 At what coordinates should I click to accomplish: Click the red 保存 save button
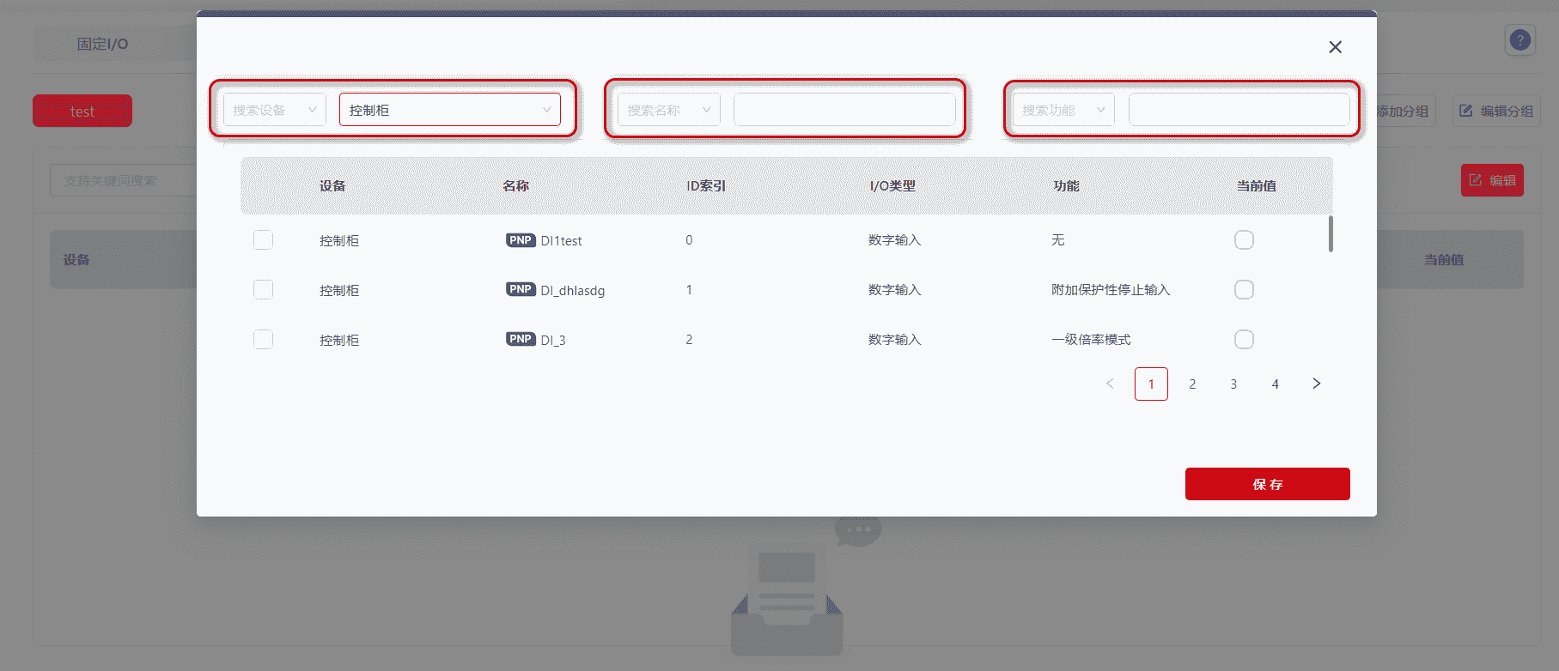pyautogui.click(x=1267, y=484)
